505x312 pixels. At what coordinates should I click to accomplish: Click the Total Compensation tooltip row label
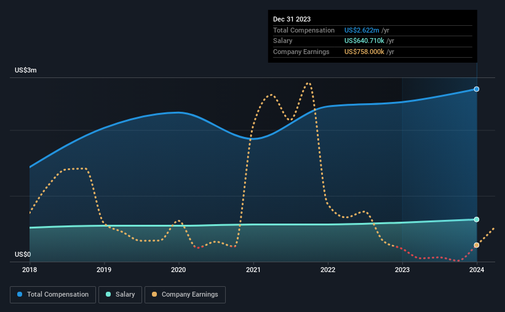[x=304, y=30]
